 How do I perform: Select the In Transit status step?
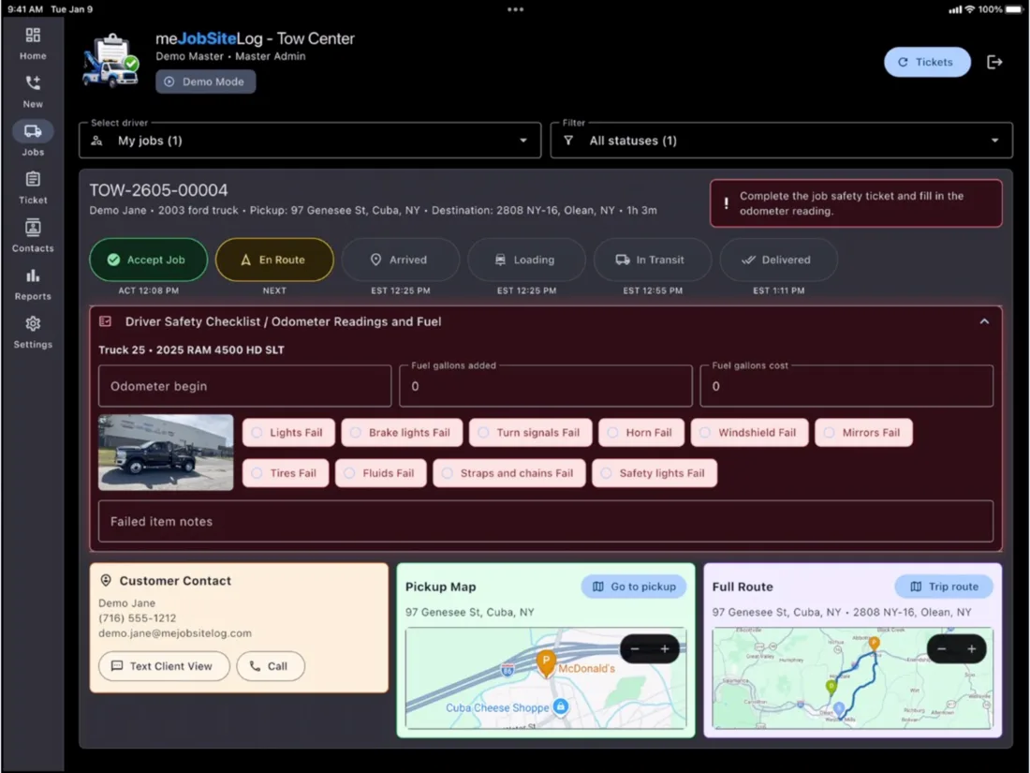pos(653,260)
